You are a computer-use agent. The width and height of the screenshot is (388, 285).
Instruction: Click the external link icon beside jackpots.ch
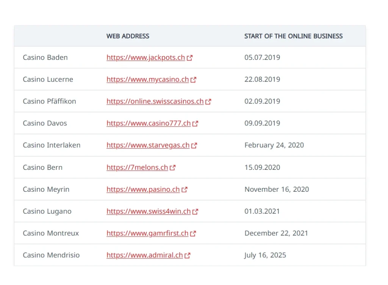(190, 58)
